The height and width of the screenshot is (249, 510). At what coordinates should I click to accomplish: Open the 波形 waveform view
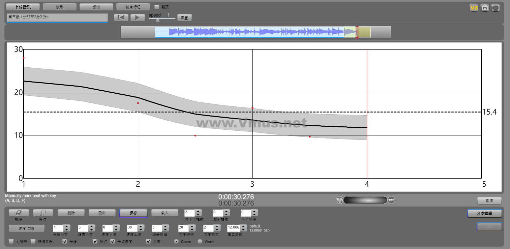[60, 7]
